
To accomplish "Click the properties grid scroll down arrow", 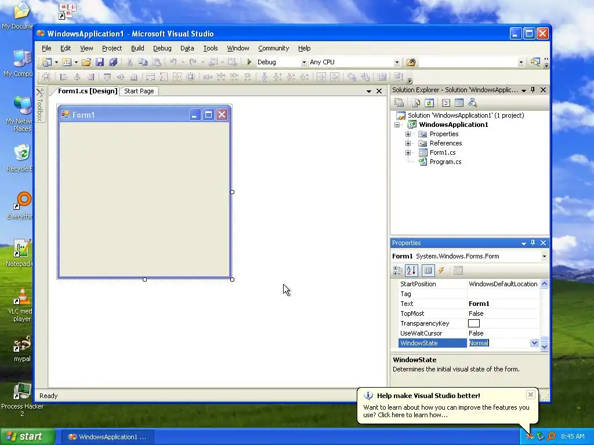I will pyautogui.click(x=544, y=346).
